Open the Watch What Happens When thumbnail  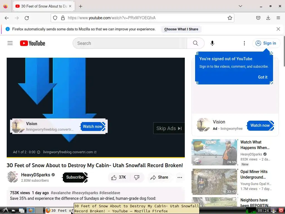(x=215, y=152)
